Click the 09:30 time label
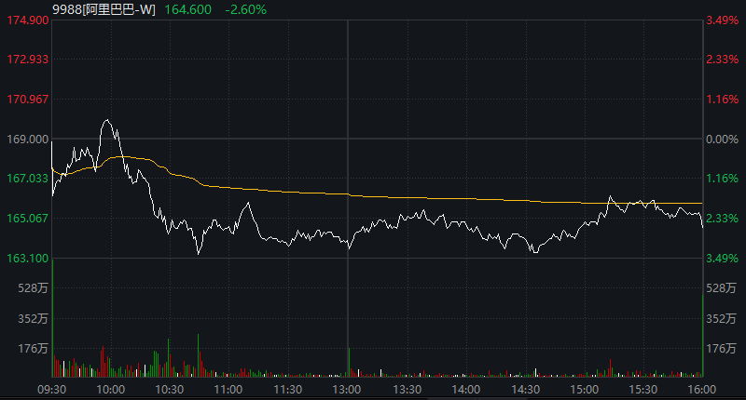The width and height of the screenshot is (746, 400). 51,389
